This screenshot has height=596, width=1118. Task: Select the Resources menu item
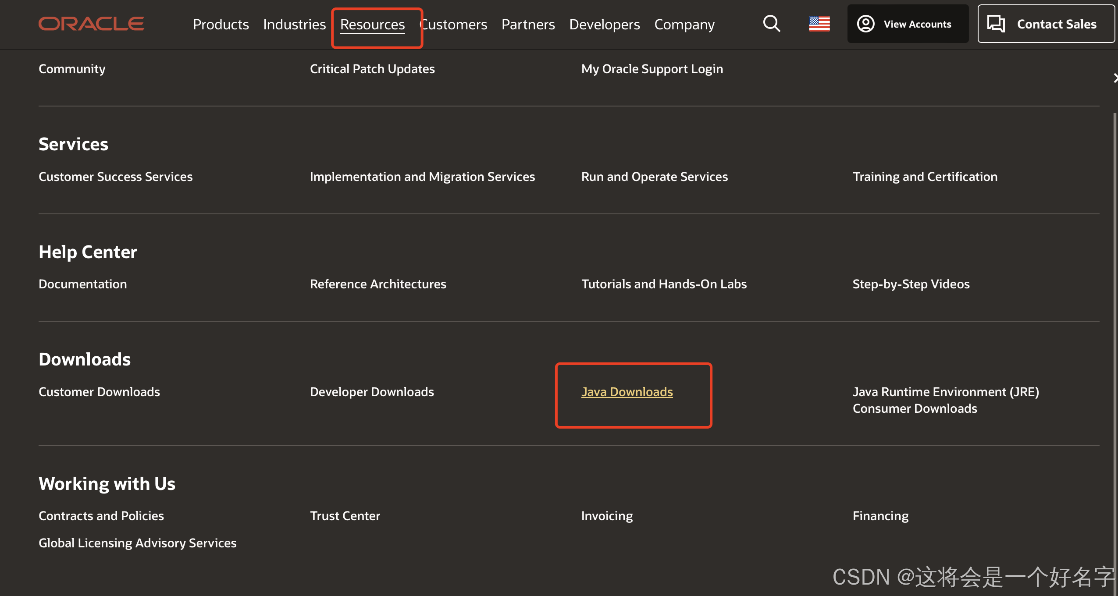click(373, 25)
